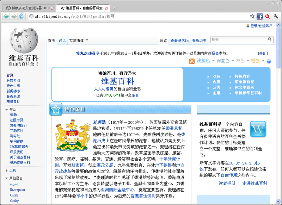Screen dimensions: 282x205
Task: Select the 灰色 color theme
Action: click(240, 61)
